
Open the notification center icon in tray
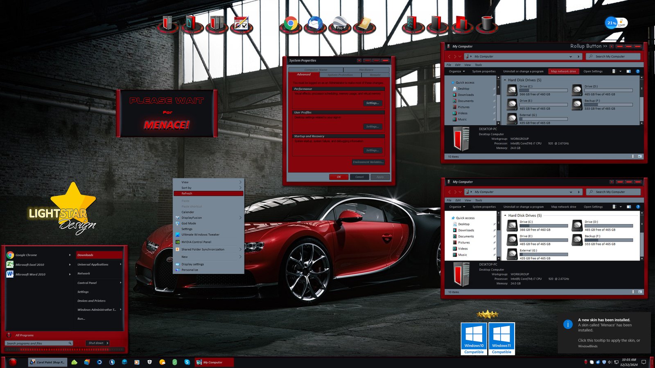point(644,362)
